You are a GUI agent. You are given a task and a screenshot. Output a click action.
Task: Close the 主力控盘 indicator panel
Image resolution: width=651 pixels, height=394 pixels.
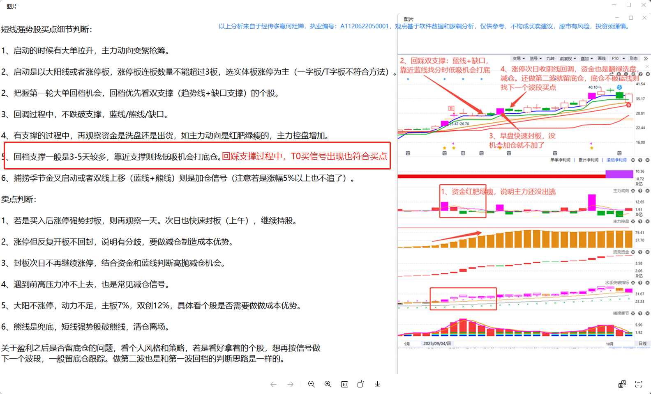(x=647, y=222)
